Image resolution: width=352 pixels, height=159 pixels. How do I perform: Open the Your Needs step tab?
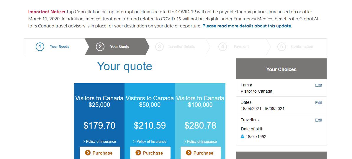point(59,47)
